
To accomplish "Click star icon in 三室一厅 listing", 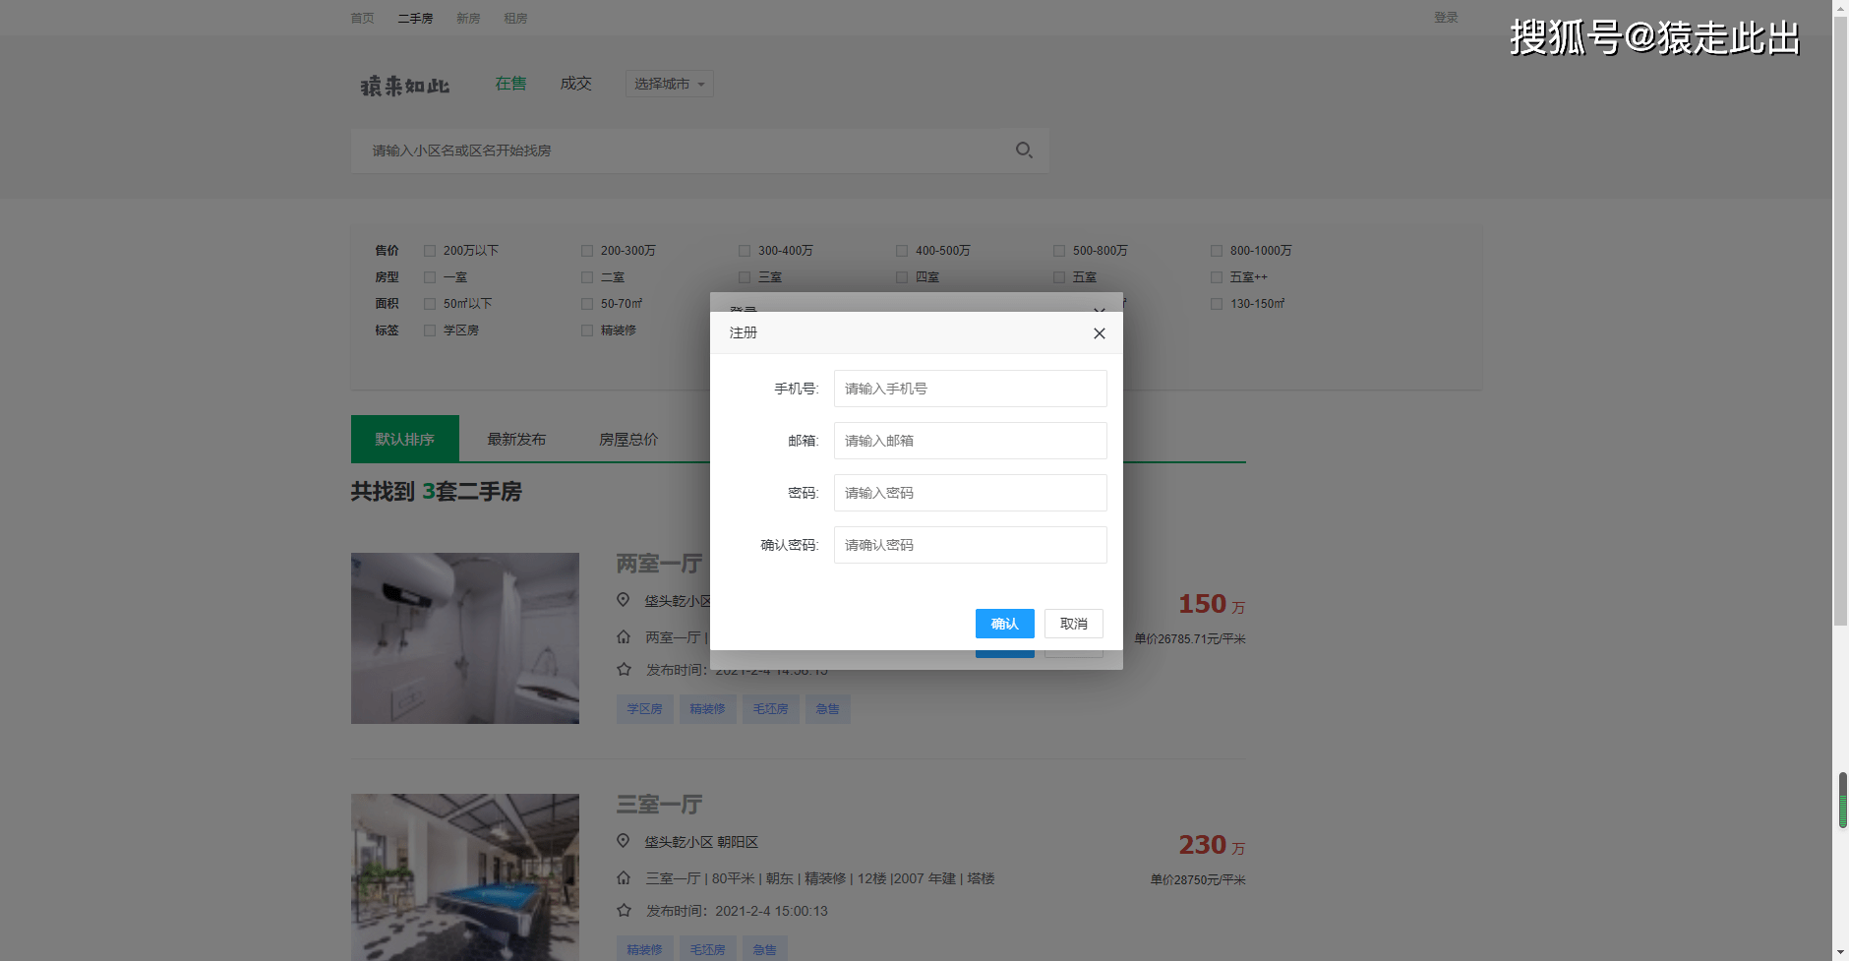I will pos(623,910).
